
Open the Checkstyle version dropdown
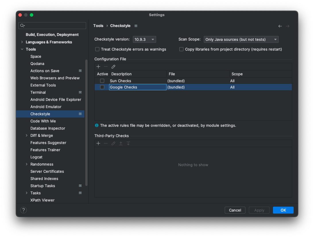point(144,39)
